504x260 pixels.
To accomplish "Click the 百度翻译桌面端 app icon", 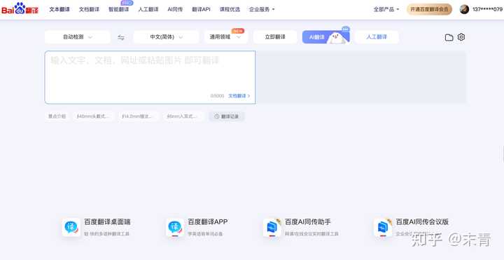I will point(71,227).
